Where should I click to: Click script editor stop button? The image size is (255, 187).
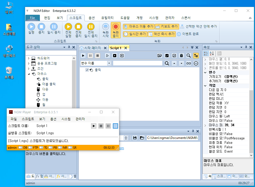[x=98, y=56]
